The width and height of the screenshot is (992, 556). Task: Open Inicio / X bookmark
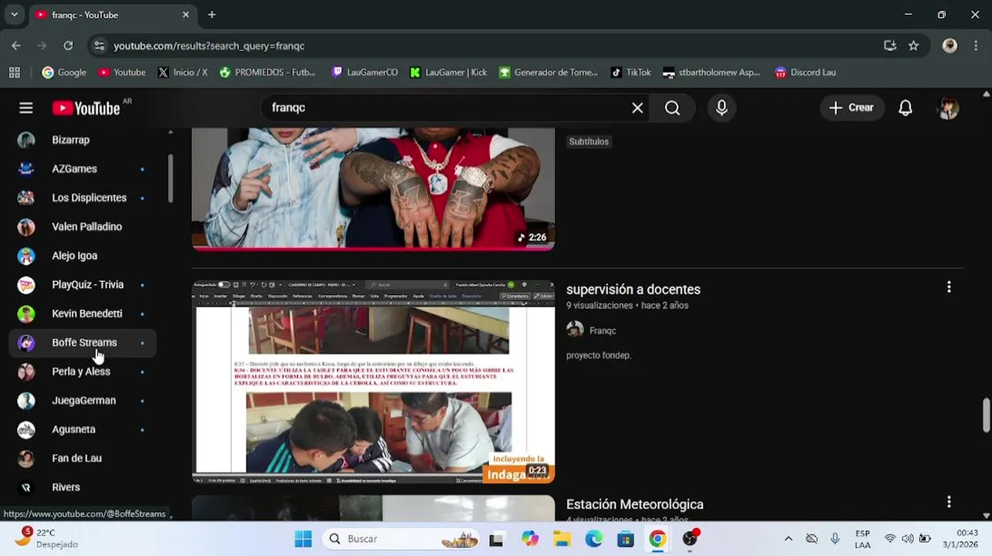tap(182, 73)
